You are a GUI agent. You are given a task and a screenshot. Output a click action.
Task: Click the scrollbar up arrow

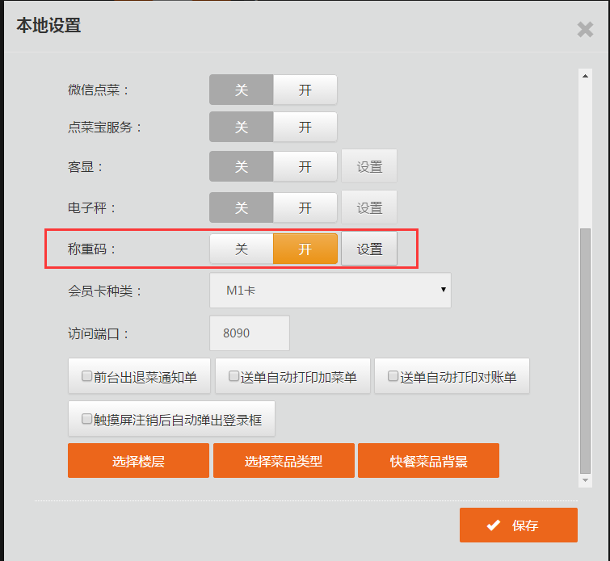(585, 76)
